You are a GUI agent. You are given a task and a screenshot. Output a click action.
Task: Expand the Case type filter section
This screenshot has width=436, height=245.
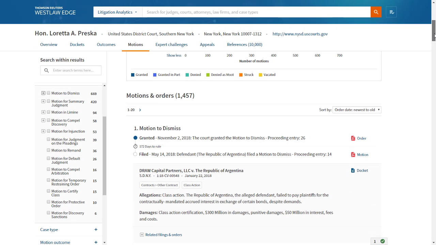point(96,230)
